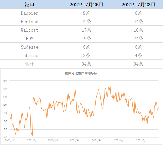Click the 70 y-axis label
163x145 pixels.
click(x=5, y=129)
